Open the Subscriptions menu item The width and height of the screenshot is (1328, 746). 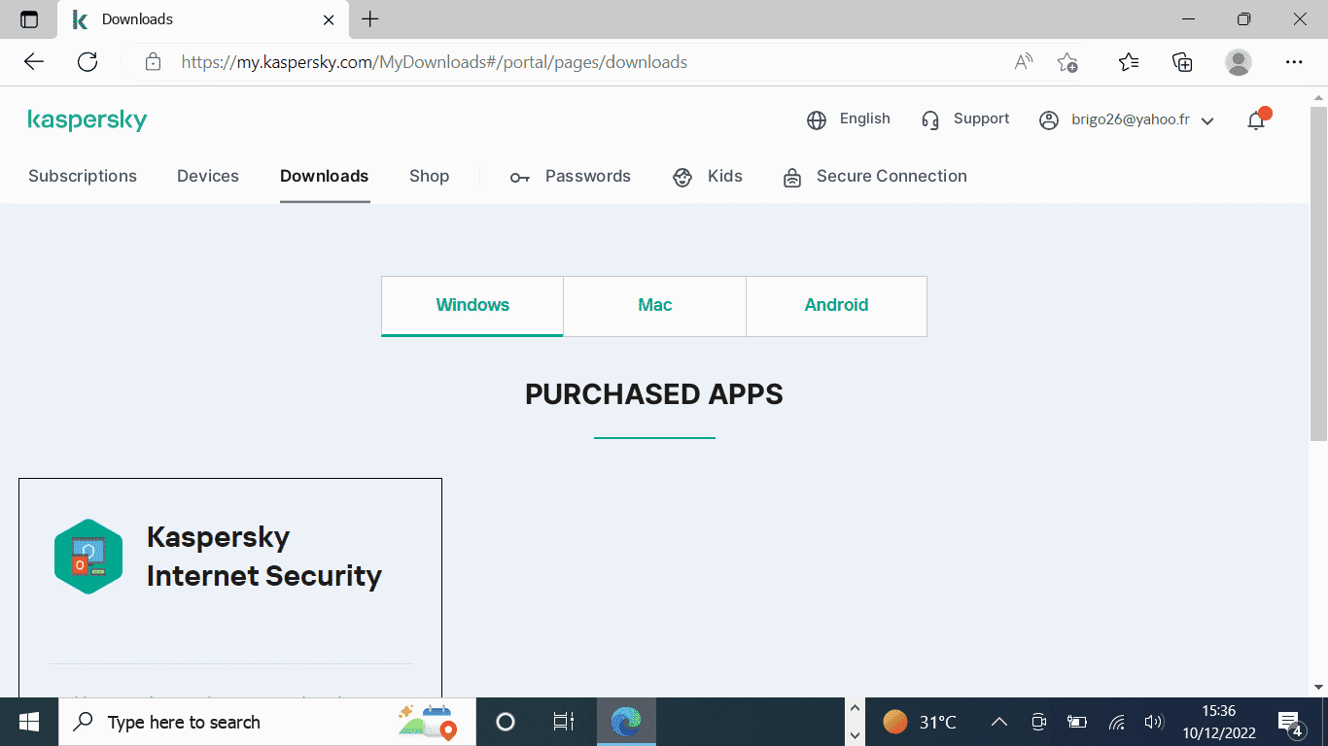tap(83, 177)
